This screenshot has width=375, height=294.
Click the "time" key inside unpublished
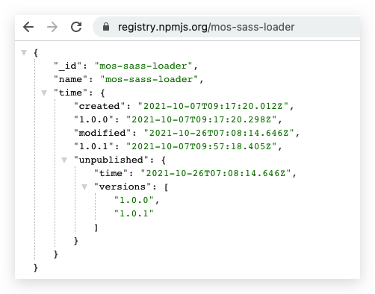[x=111, y=173]
